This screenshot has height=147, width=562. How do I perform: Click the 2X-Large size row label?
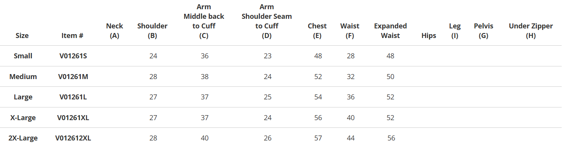[x=23, y=138]
